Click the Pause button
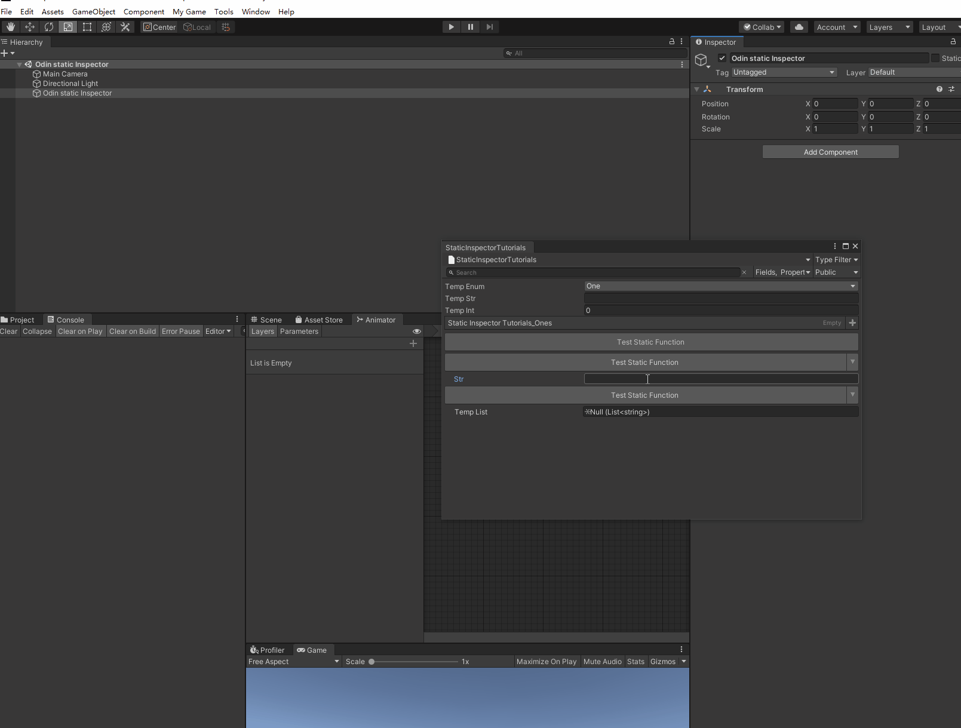Image resolution: width=961 pixels, height=728 pixels. tap(471, 27)
